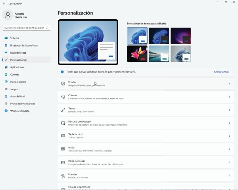Click the Pantalla de bloqueo icon
This screenshot has width=238, height=190.
click(x=63, y=123)
